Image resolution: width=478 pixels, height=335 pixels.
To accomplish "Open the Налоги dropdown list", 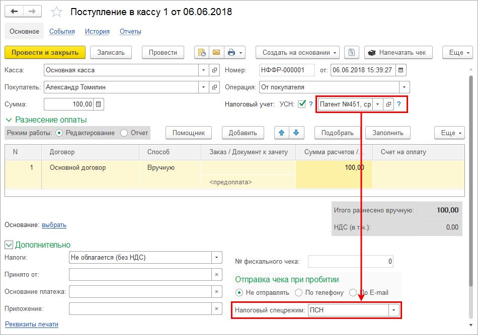I will (x=216, y=258).
